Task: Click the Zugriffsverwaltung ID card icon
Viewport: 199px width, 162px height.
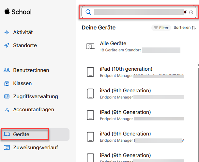Action: [x=7, y=97]
